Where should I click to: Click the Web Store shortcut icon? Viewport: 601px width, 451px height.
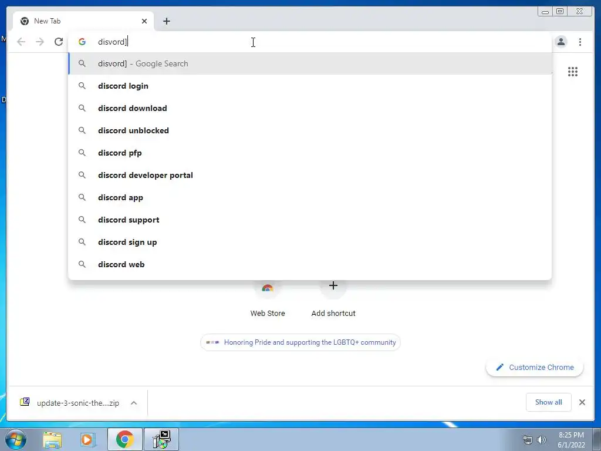268,287
